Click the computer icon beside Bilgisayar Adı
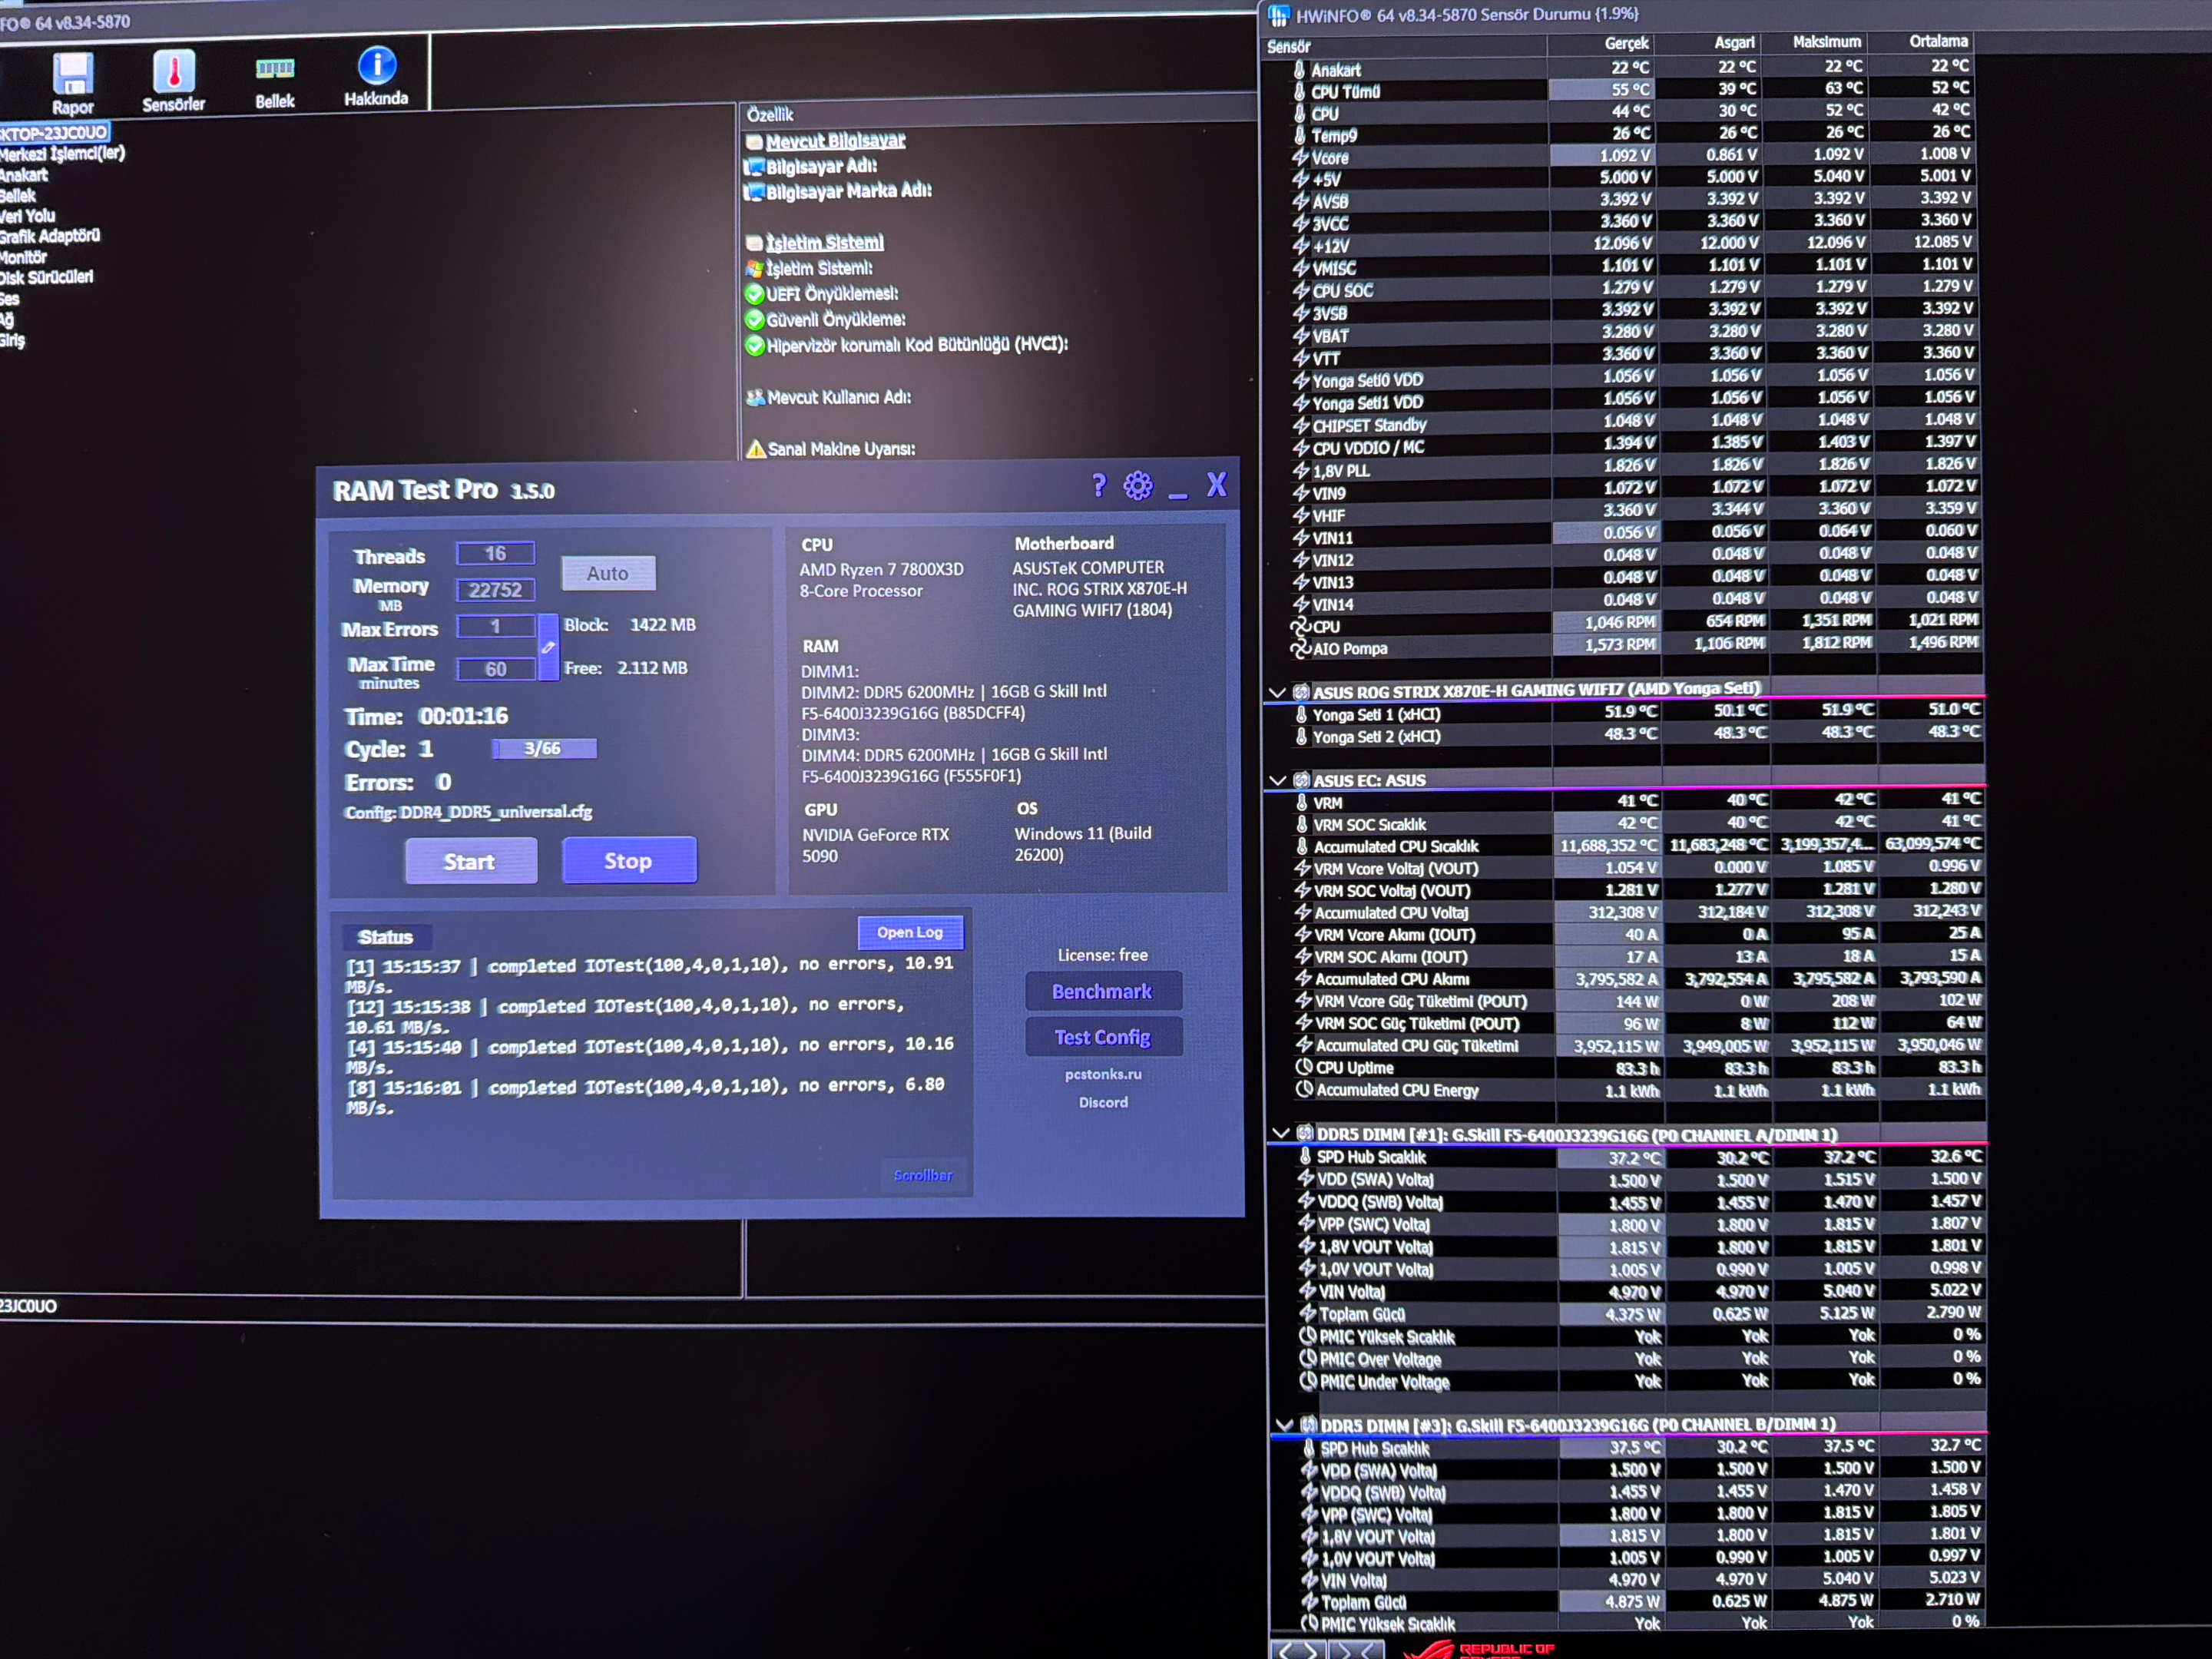The width and height of the screenshot is (2212, 1659). (754, 166)
